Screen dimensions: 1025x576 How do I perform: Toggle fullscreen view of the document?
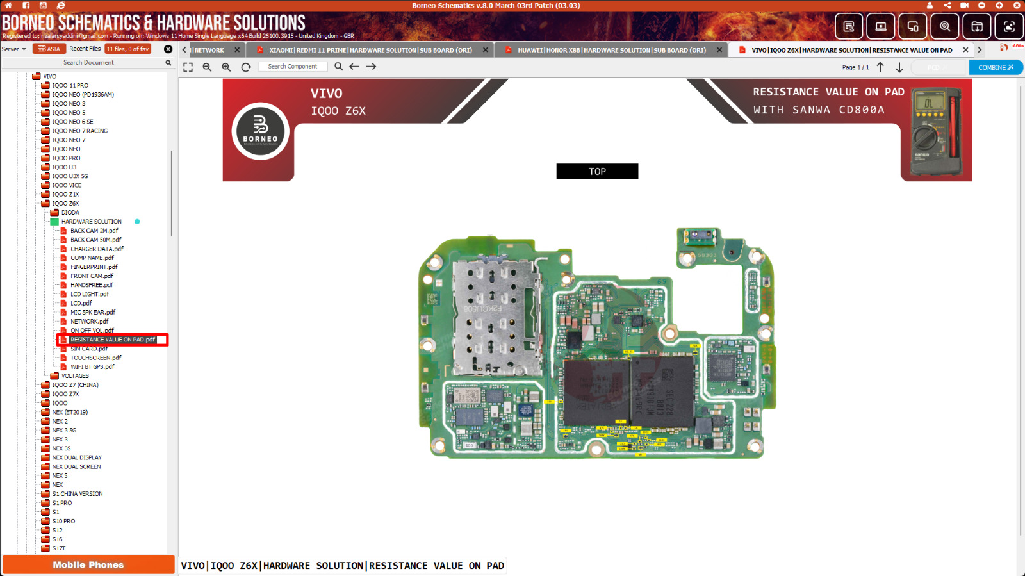[188, 67]
